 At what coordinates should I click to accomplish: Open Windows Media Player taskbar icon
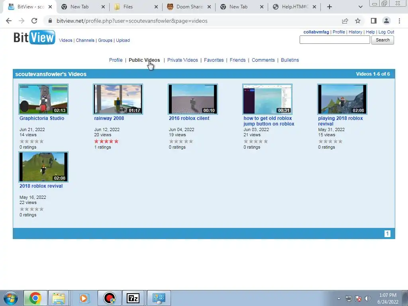[x=84, y=298]
